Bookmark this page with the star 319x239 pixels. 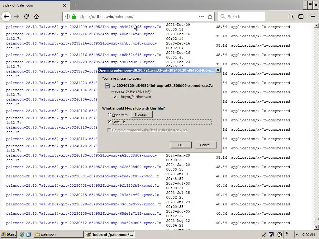point(210,17)
